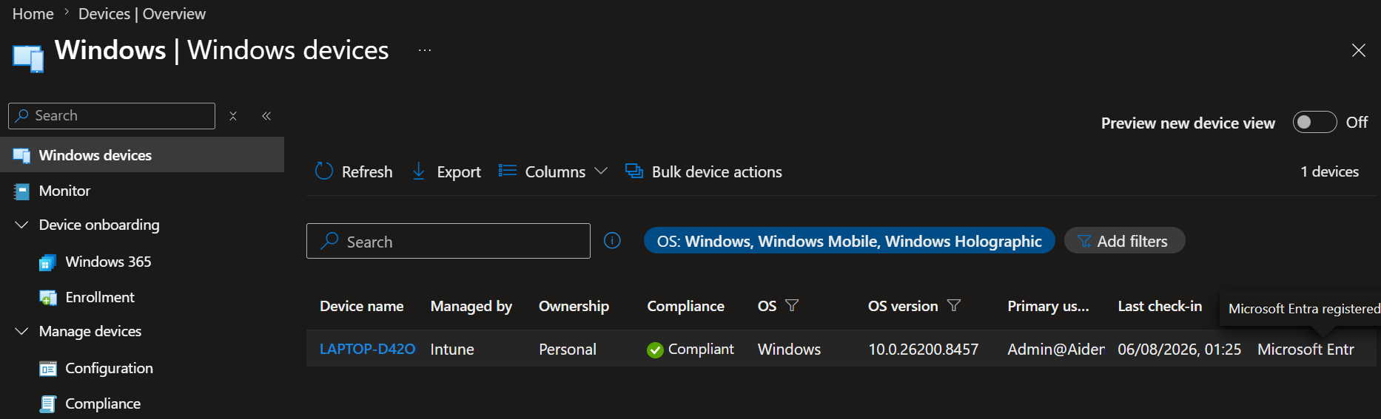Edit the OS Windows filter pill
Screen dimensions: 1381x419
point(849,240)
